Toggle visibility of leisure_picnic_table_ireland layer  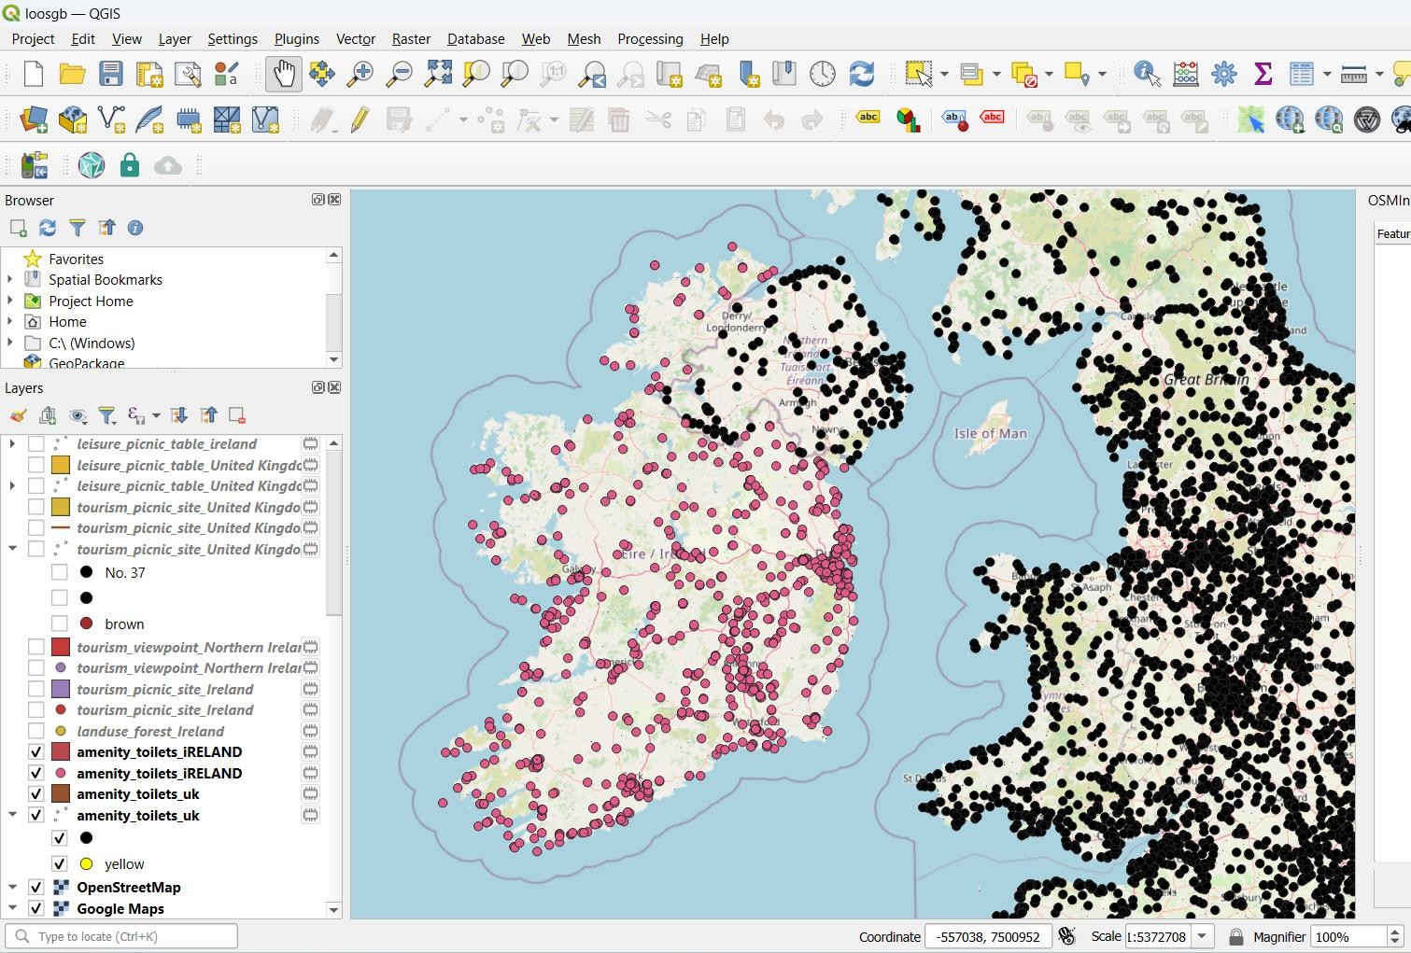pos(36,444)
